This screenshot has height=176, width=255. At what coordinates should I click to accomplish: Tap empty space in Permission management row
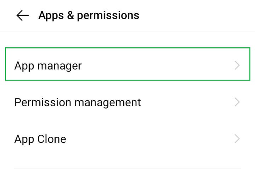coord(185,102)
